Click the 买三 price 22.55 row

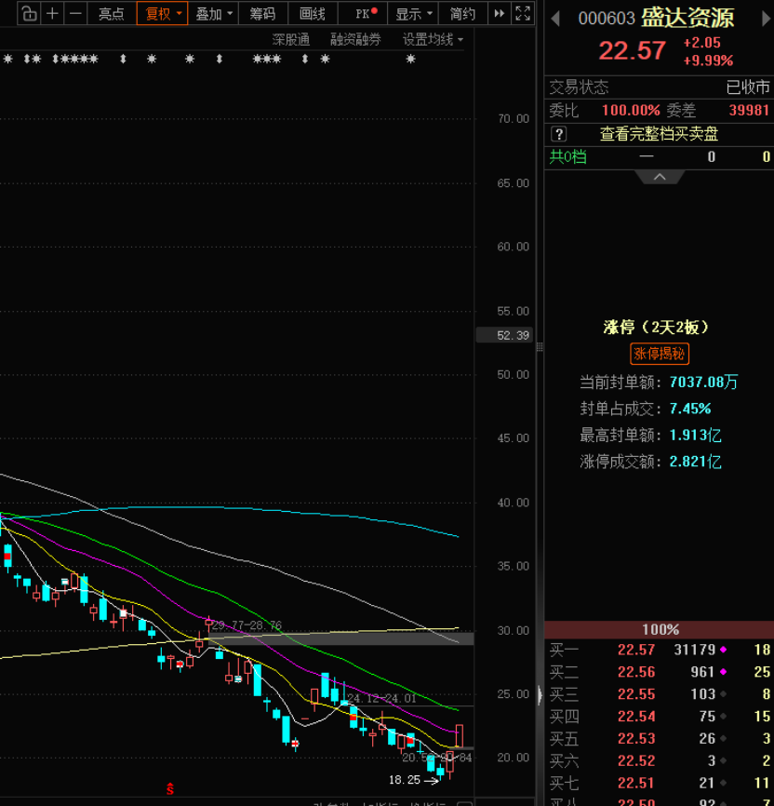coord(660,694)
